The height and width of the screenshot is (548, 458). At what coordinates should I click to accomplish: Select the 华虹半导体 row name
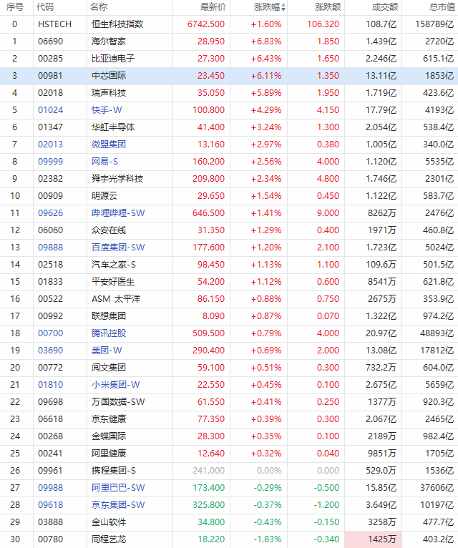coord(113,127)
